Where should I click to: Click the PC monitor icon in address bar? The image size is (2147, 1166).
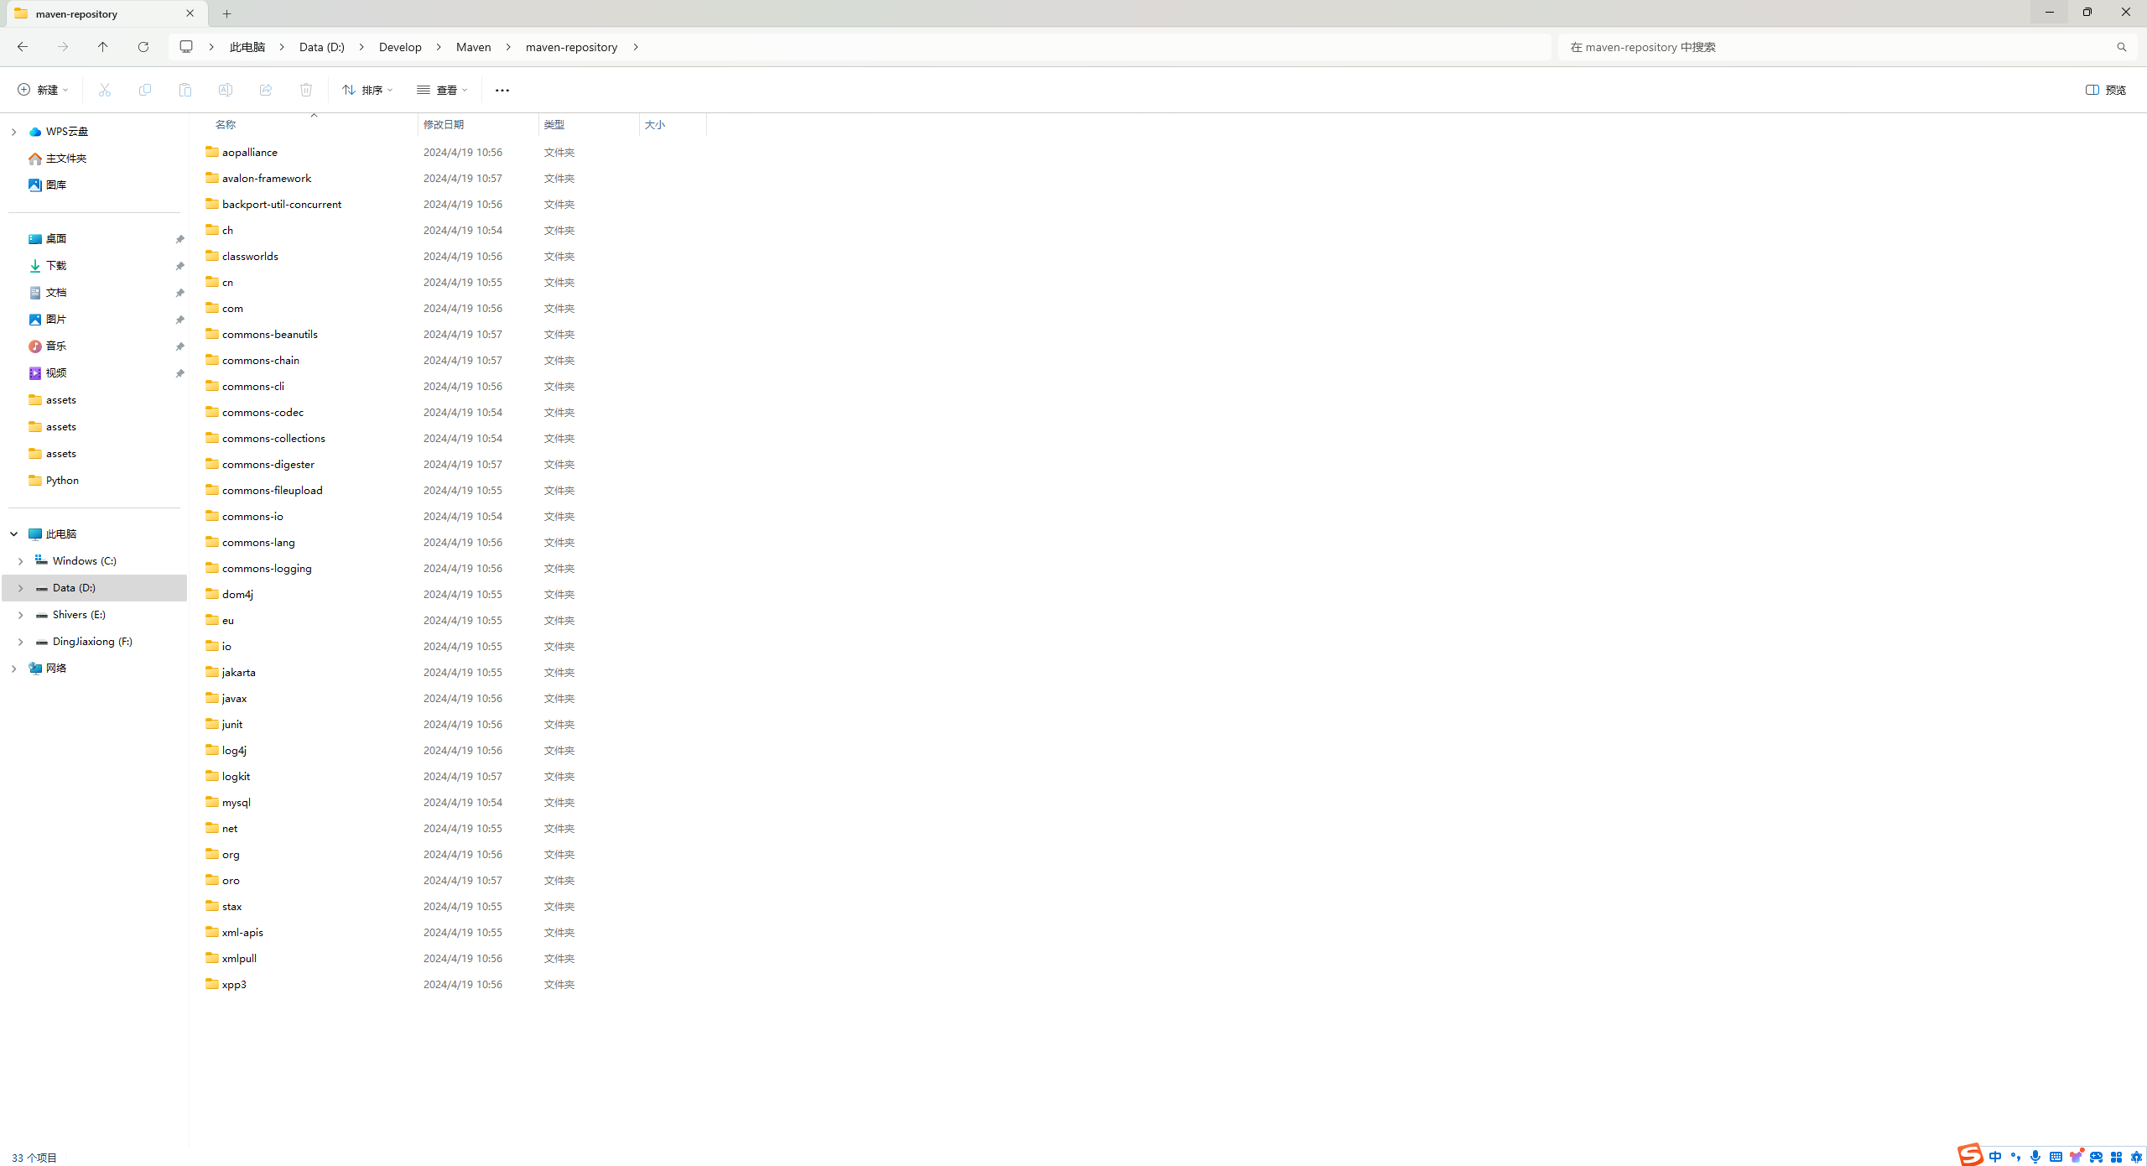click(x=186, y=47)
